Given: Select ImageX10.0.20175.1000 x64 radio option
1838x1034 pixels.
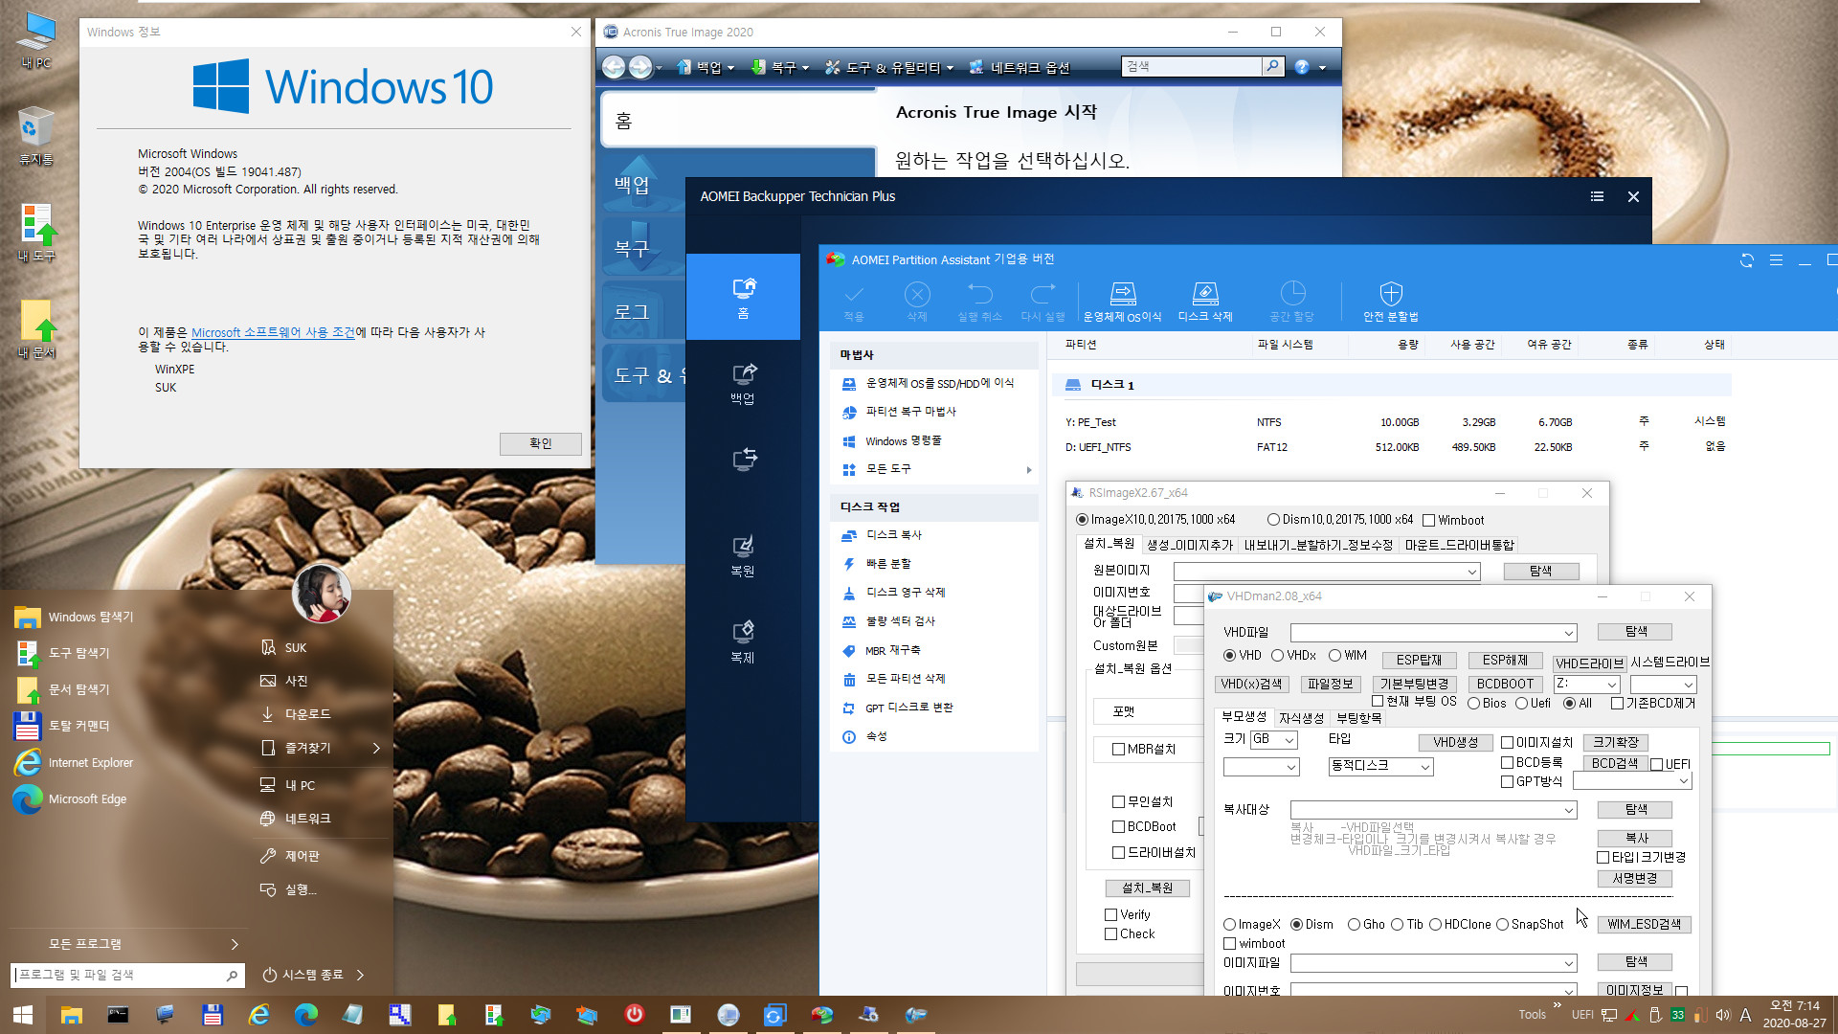Looking at the screenshot, I should pyautogui.click(x=1082, y=520).
